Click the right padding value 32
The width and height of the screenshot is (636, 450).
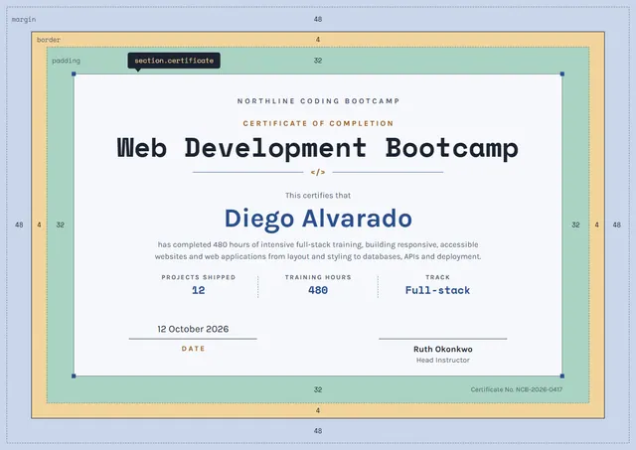coord(576,225)
